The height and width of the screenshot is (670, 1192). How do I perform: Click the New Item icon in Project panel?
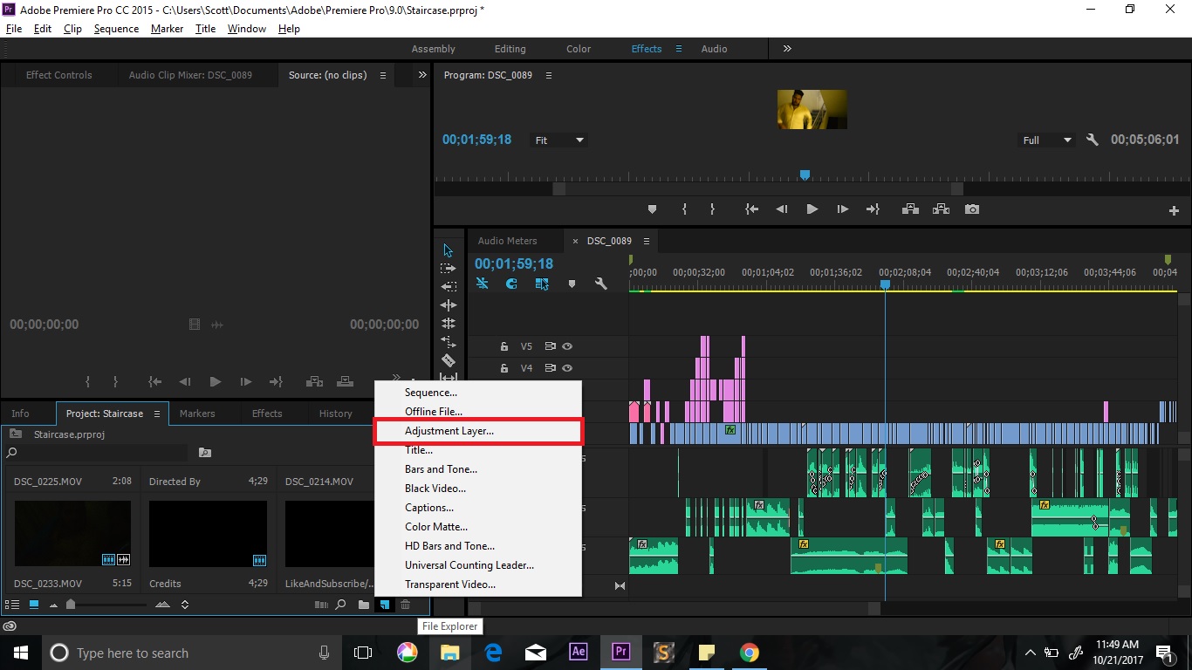[384, 605]
